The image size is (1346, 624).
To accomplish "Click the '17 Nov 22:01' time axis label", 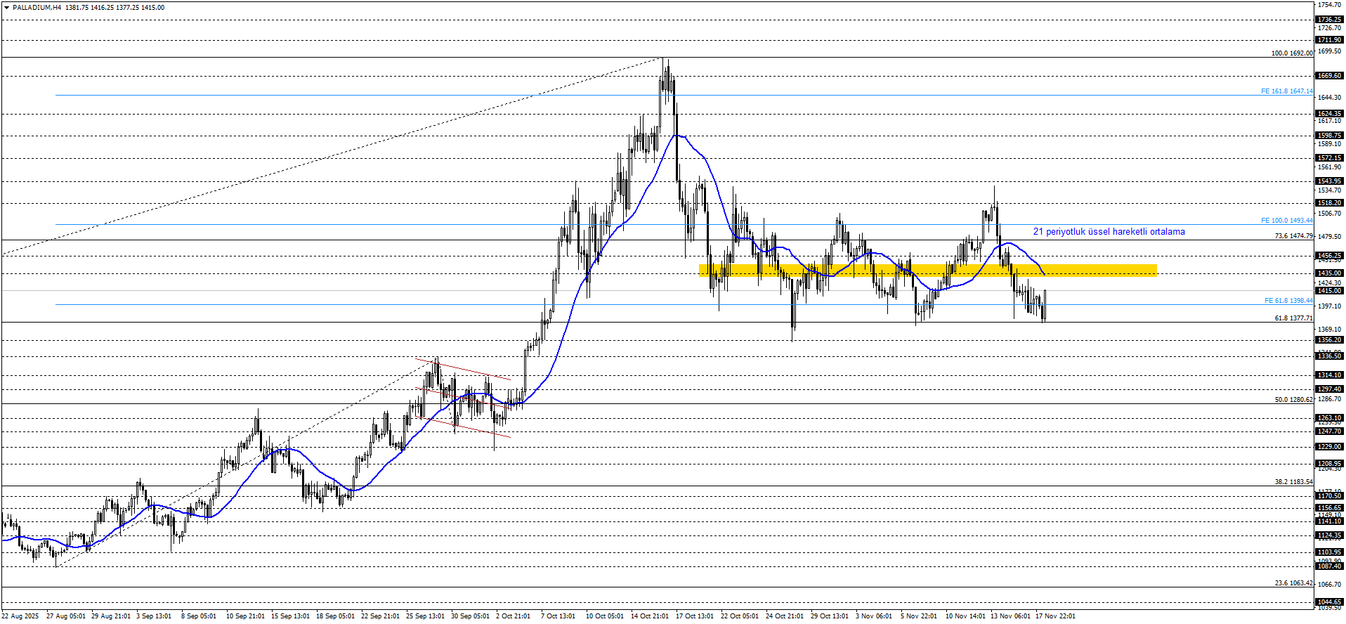I will tap(1054, 616).
